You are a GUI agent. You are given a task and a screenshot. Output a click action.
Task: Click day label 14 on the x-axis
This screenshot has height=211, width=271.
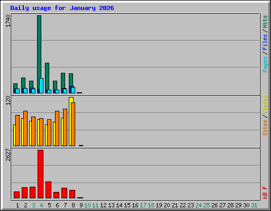[119, 205]
